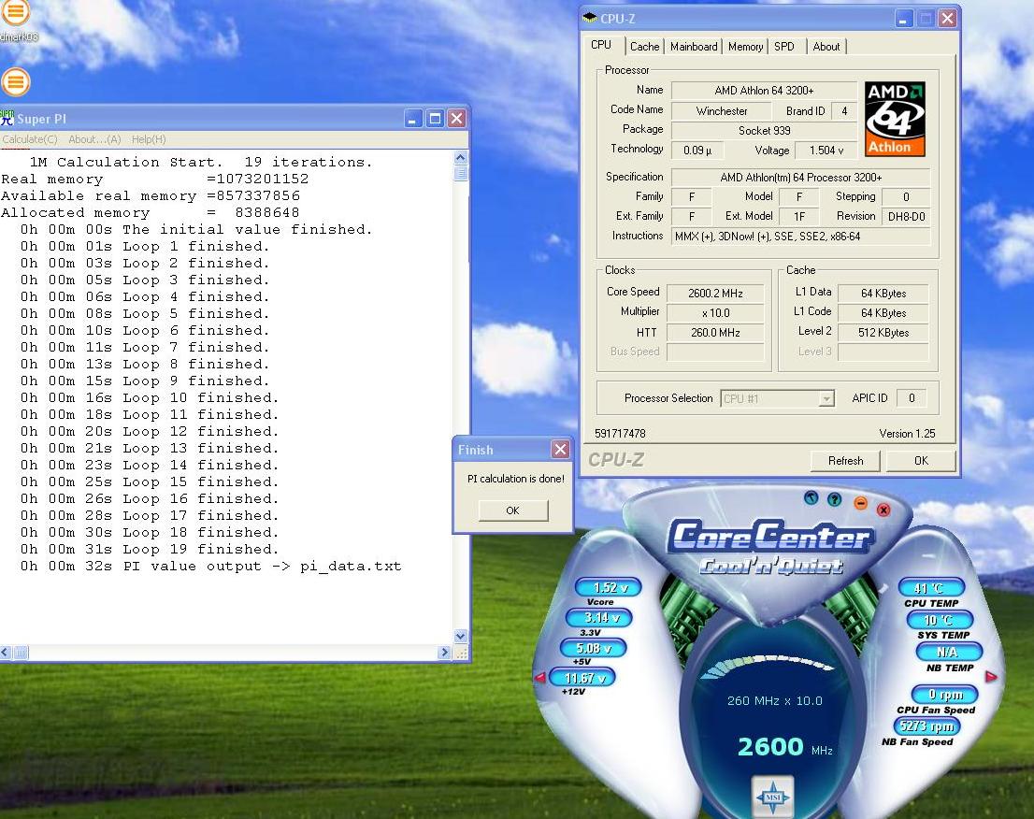This screenshot has height=819, width=1034.
Task: Click the 0 rpm CPU Fan Speed reading
Action: coord(945,695)
